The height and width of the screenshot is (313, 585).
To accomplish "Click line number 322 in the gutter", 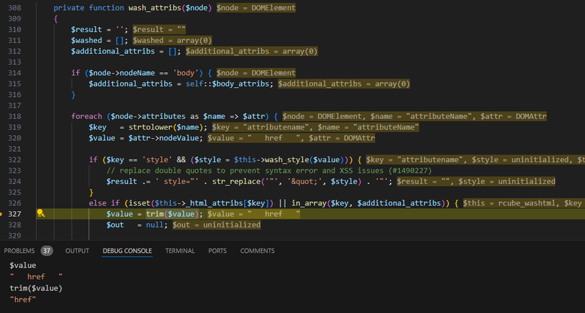I will 14,159.
